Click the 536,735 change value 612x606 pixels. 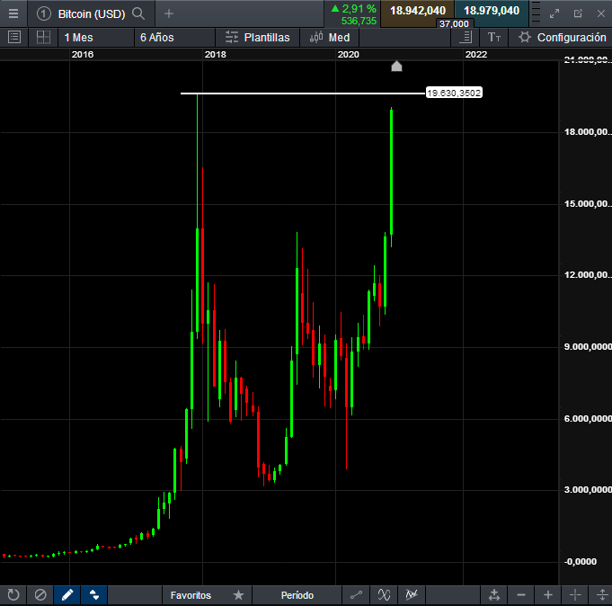[x=359, y=21]
